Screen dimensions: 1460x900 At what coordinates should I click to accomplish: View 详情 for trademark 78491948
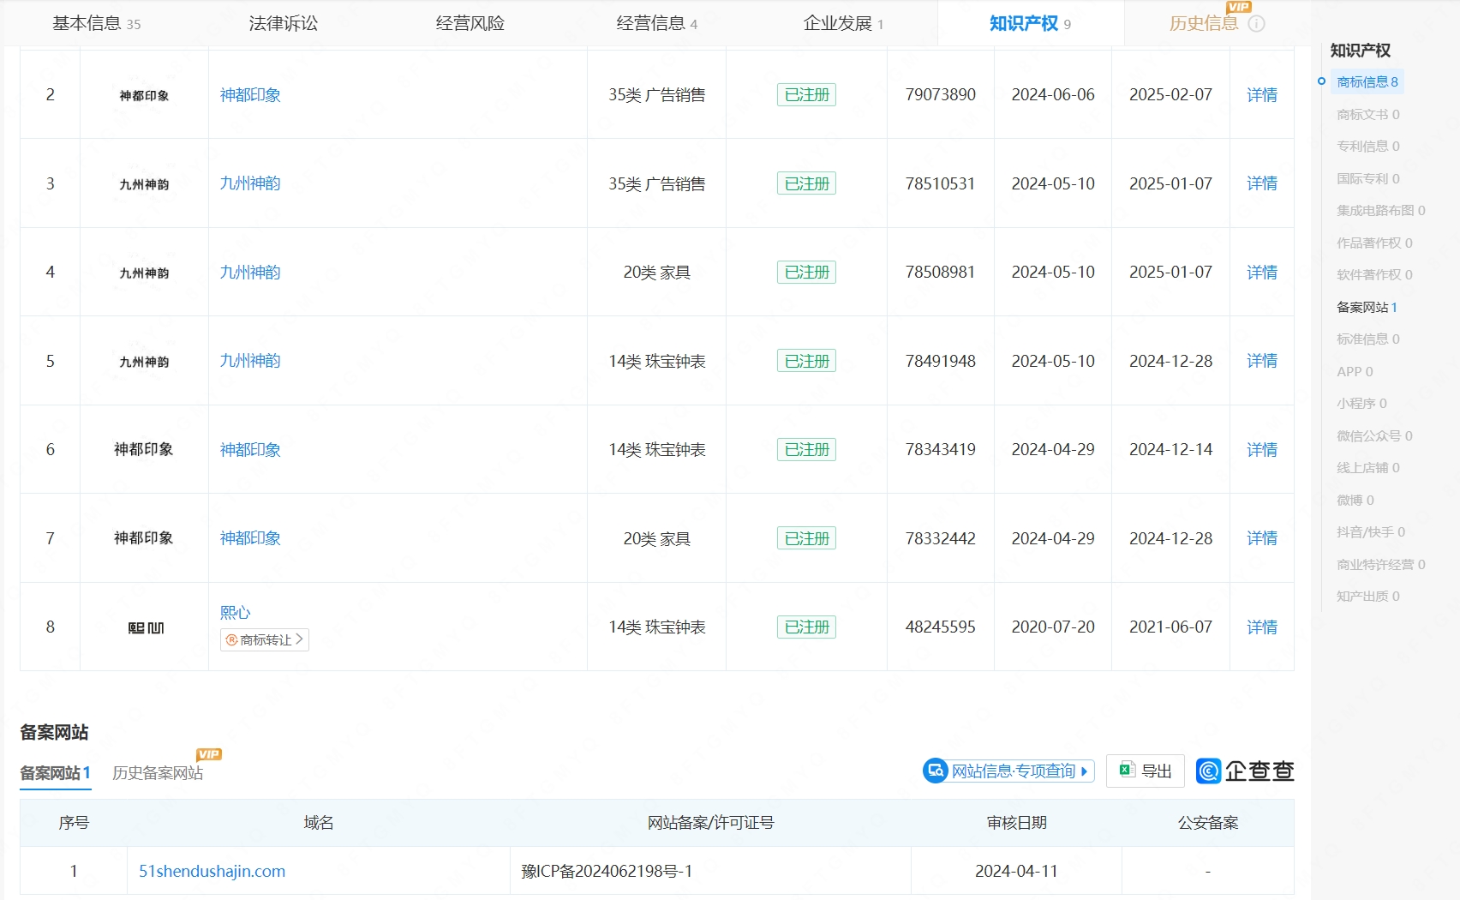(1262, 361)
